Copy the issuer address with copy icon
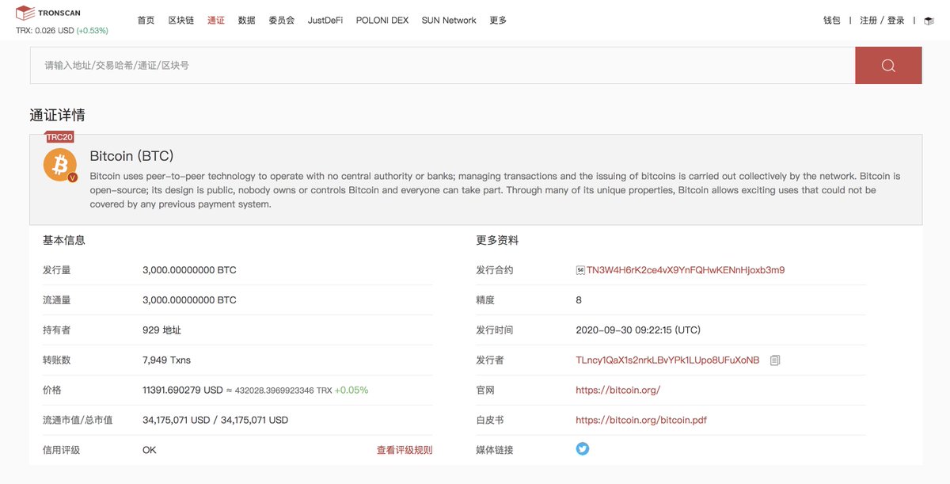Screen dimensions: 950x484 775,360
